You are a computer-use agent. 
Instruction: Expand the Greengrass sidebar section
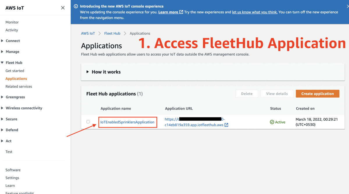[2, 97]
